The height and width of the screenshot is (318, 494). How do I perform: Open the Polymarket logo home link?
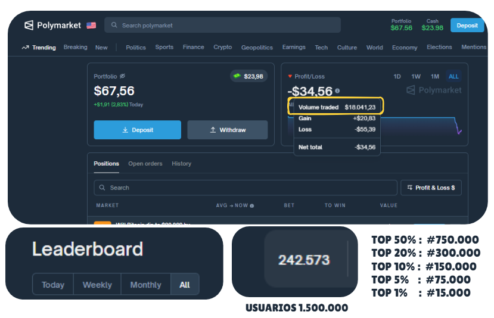[x=52, y=25]
